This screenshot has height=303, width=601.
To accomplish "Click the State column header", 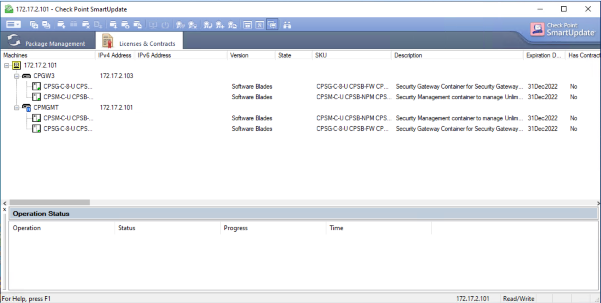I will pyautogui.click(x=294, y=55).
